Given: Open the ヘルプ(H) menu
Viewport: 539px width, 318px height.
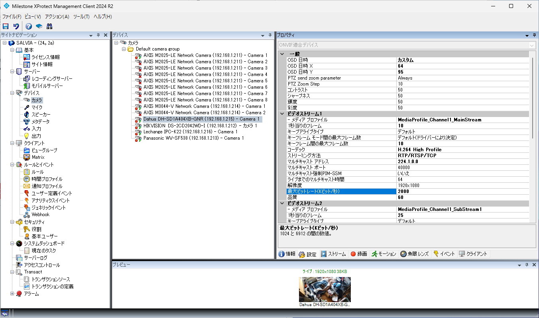Looking at the screenshot, I should (102, 17).
